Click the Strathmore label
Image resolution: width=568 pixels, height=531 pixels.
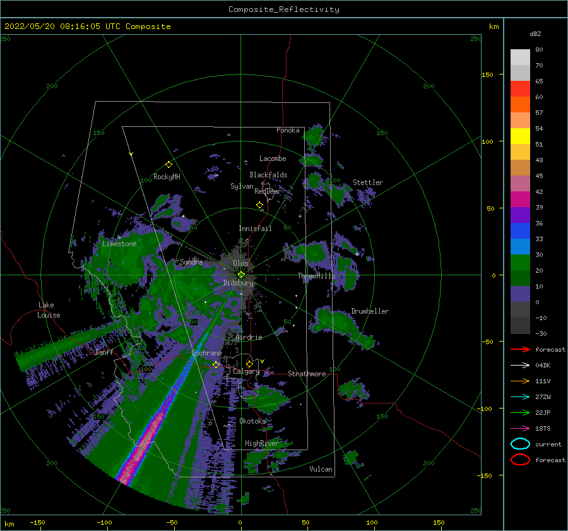tap(307, 374)
